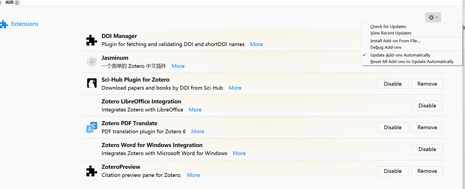Click the ZoteroPreview title

tap(121, 167)
